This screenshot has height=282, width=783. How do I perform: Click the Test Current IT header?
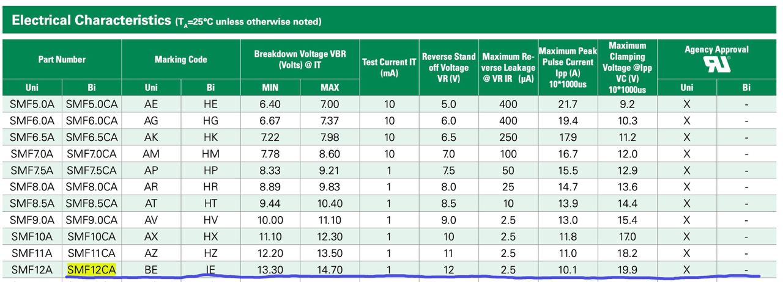389,67
